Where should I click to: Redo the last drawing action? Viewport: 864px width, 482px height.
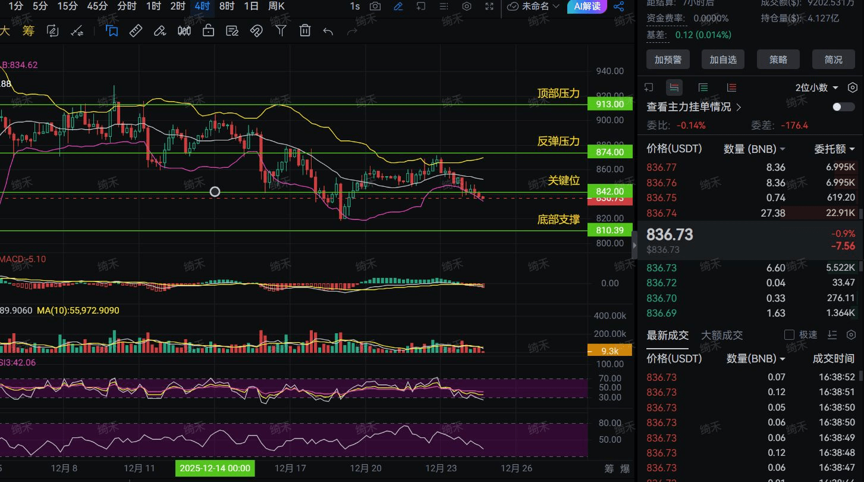tap(352, 31)
